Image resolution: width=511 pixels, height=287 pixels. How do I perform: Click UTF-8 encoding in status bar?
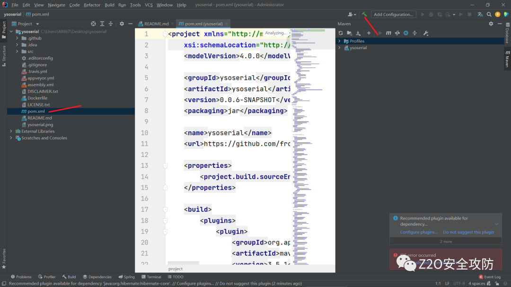459,283
